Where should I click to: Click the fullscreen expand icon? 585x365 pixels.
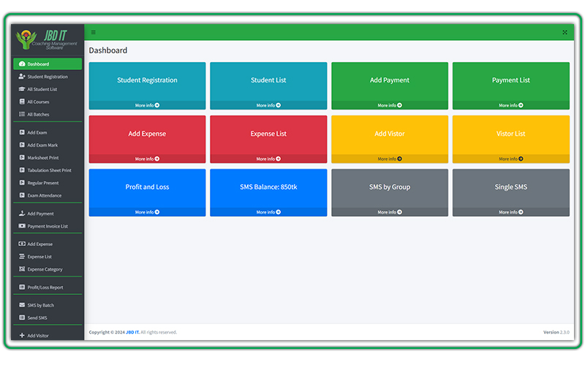coord(565,32)
